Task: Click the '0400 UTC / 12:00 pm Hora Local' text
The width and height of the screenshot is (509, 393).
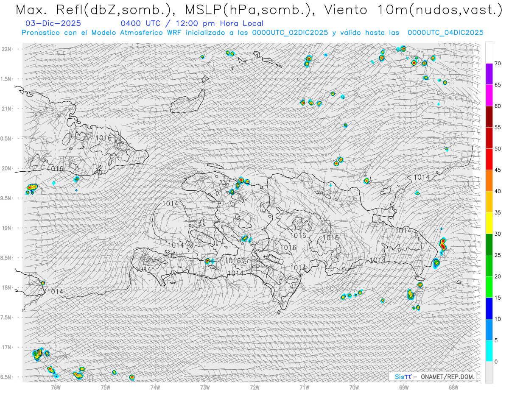Action: [x=192, y=24]
